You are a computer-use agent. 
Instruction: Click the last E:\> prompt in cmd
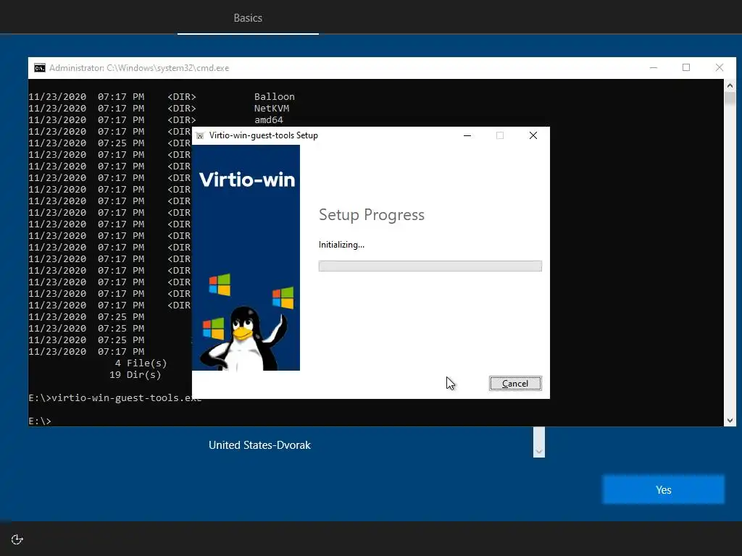click(x=40, y=421)
